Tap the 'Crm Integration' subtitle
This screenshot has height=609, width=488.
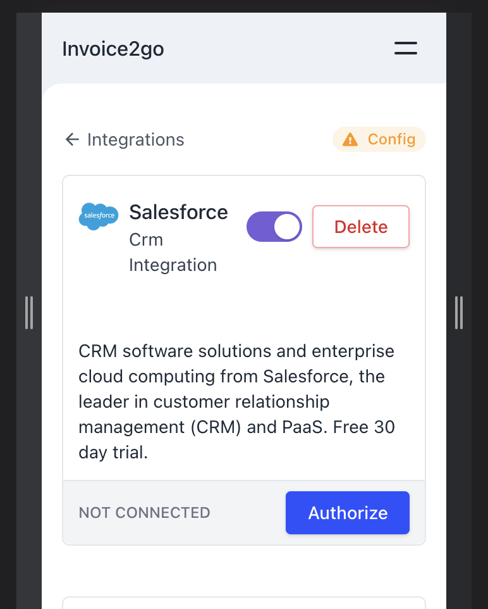click(x=173, y=252)
